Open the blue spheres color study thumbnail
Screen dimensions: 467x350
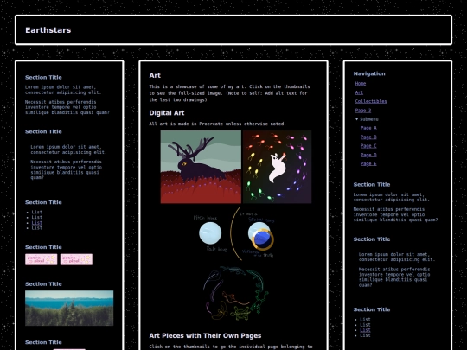pyautogui.click(x=233, y=234)
